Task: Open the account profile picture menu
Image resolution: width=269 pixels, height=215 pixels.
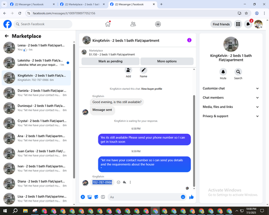Action: (258, 24)
